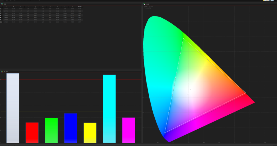Select the green primary vertex on gamut triangle

183,38
